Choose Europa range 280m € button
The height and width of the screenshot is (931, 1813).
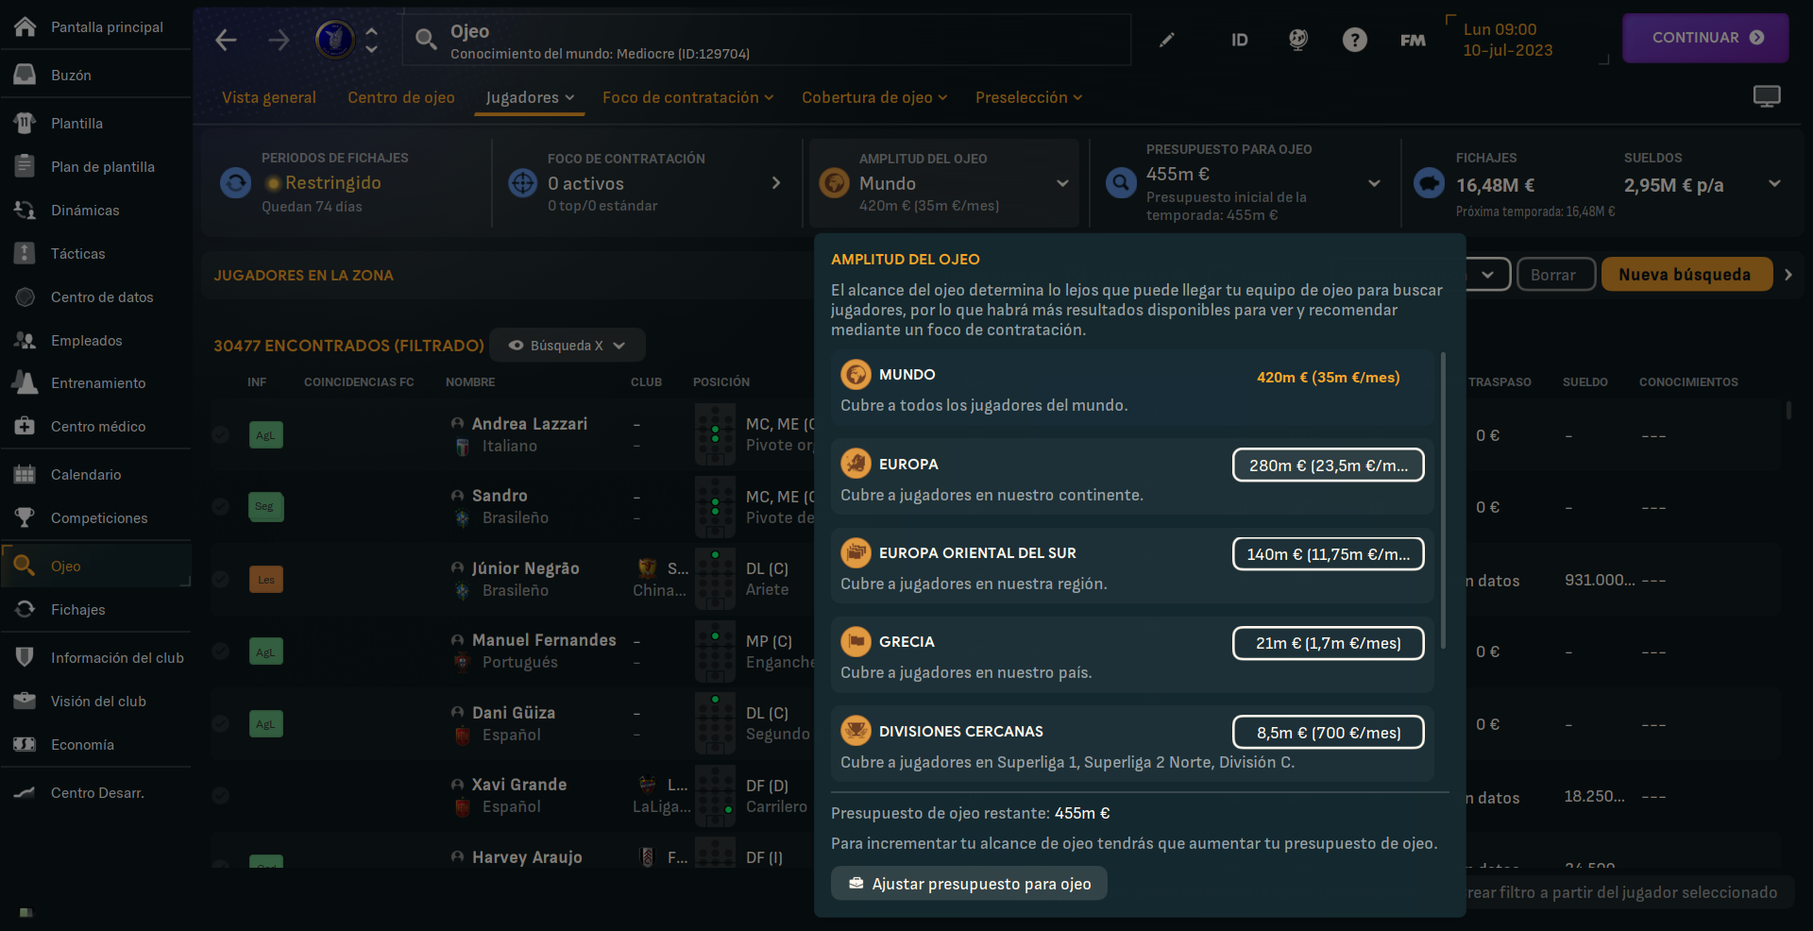[x=1329, y=465]
